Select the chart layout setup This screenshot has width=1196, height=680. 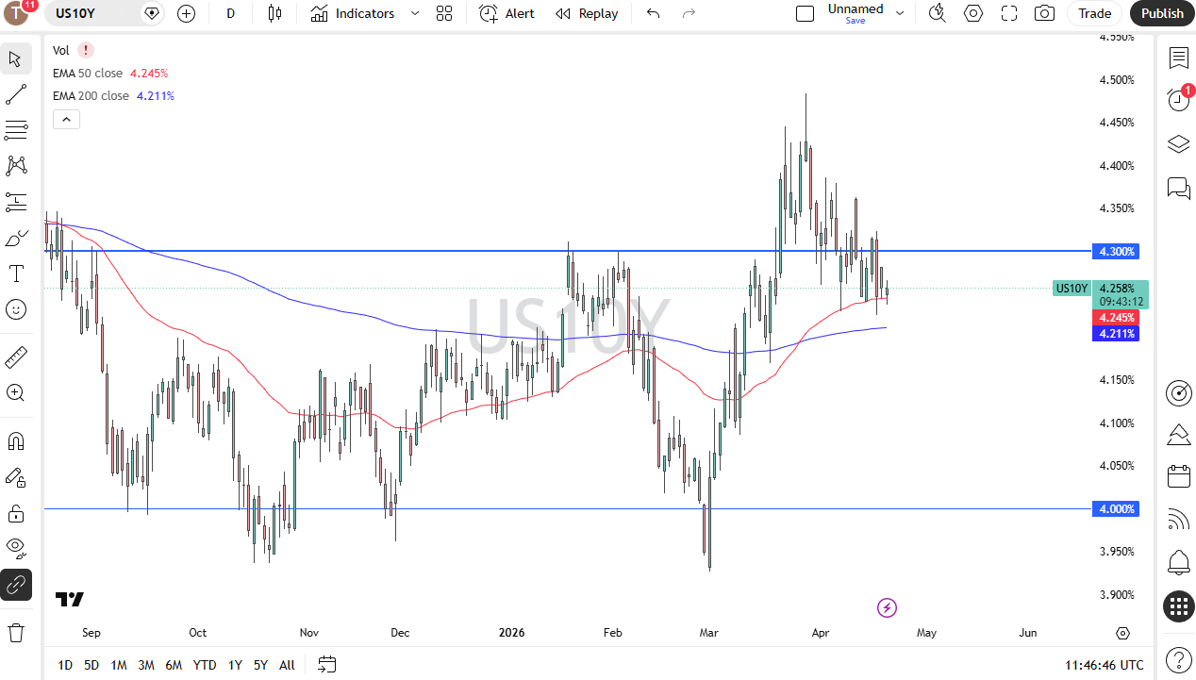tap(805, 13)
